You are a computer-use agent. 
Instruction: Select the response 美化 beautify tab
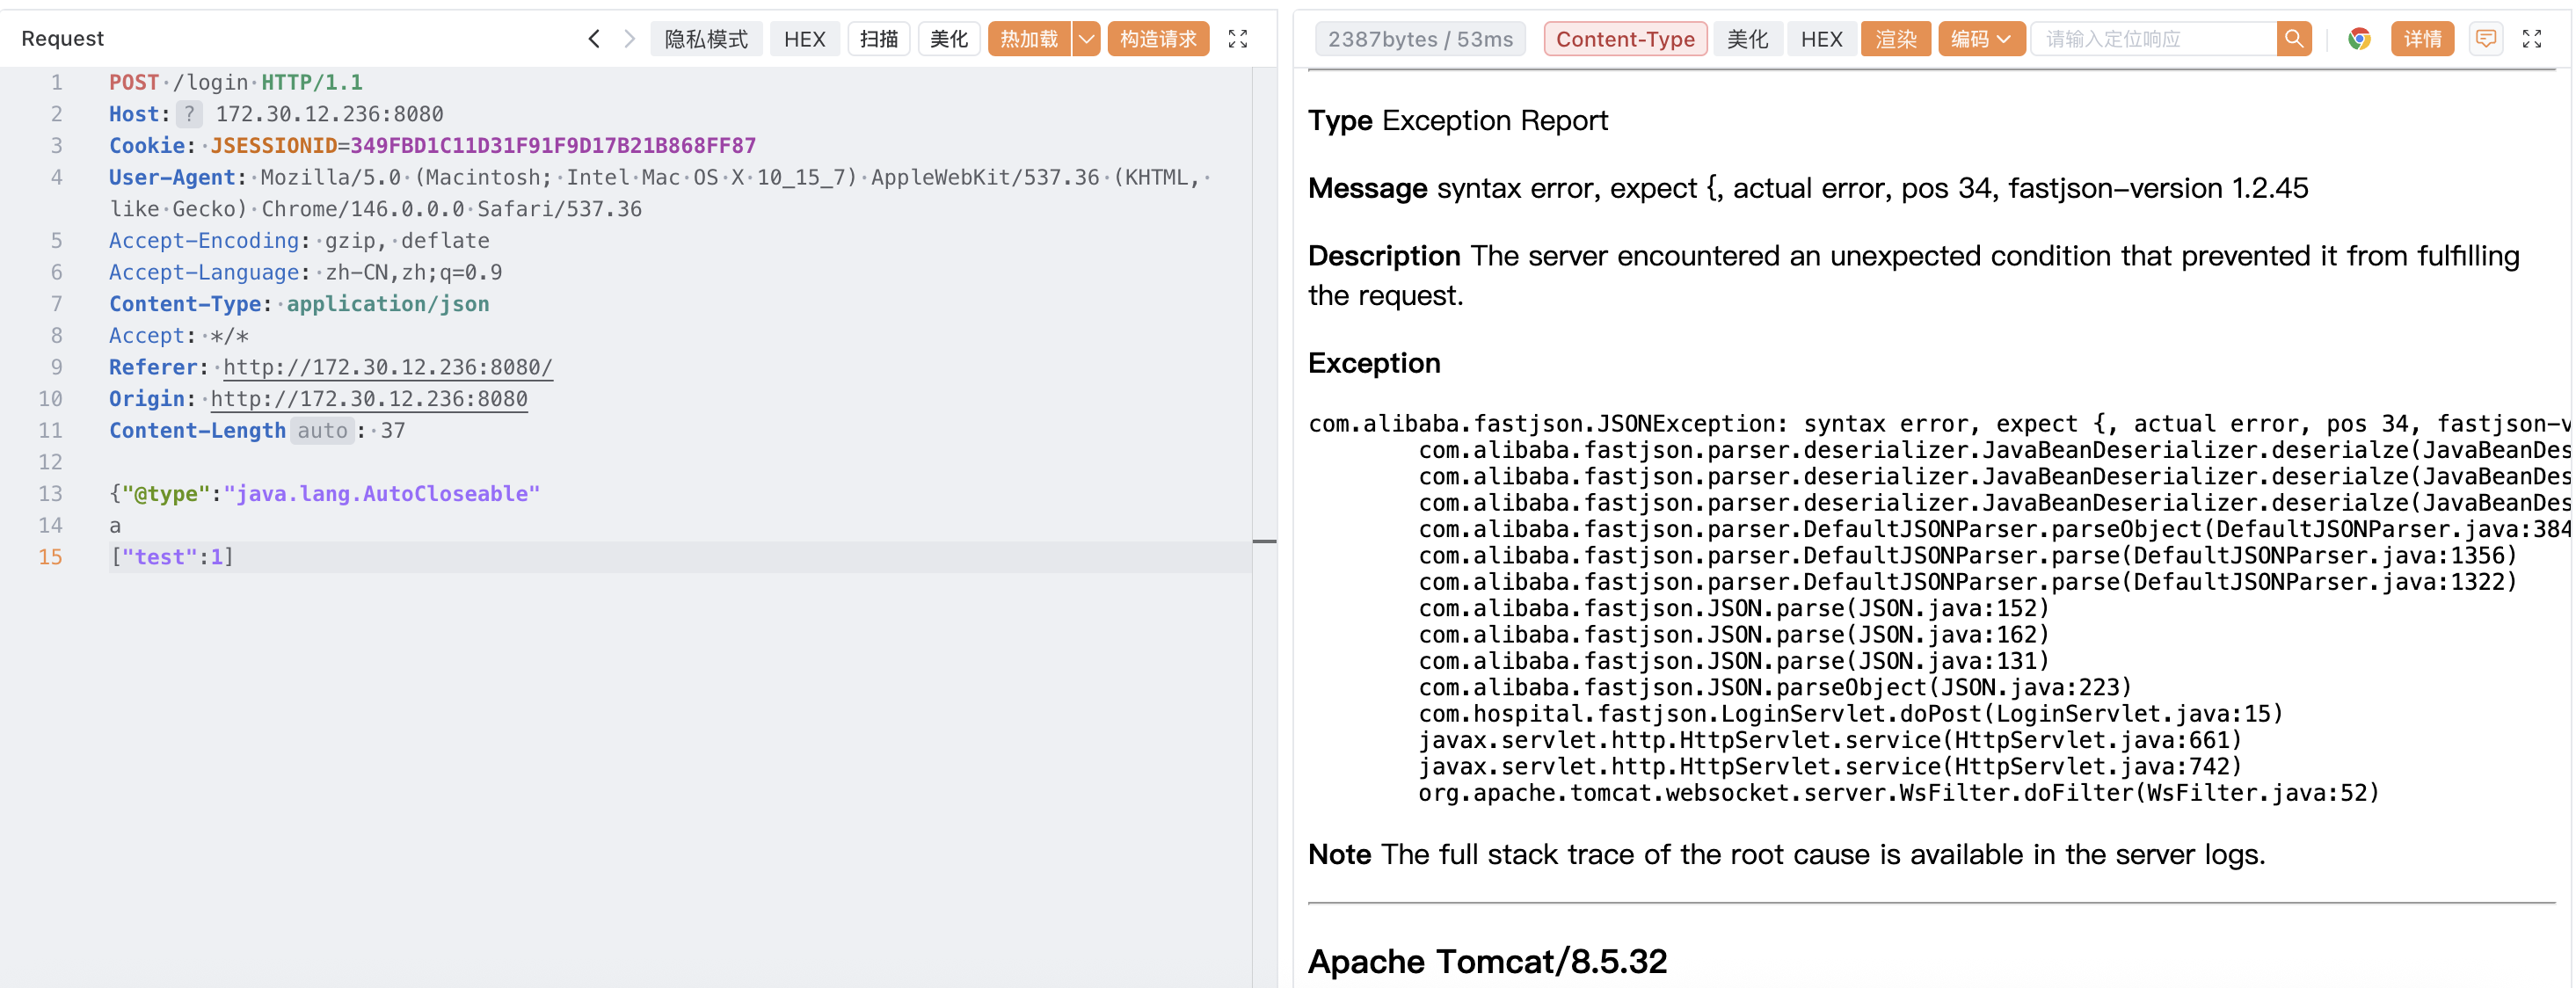1747,39
